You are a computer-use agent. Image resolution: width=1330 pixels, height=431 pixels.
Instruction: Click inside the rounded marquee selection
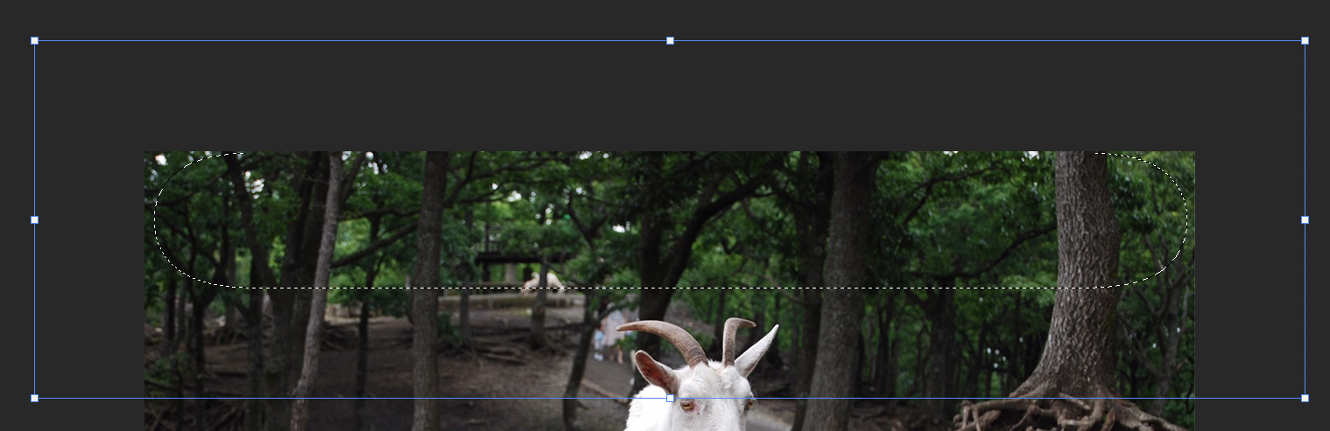(x=670, y=219)
